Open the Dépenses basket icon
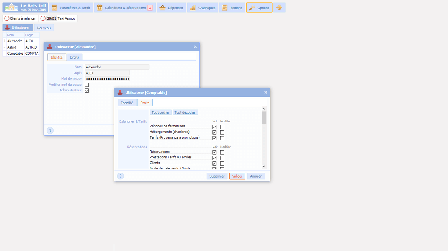Viewport: 448px width, 251px height. click(162, 8)
